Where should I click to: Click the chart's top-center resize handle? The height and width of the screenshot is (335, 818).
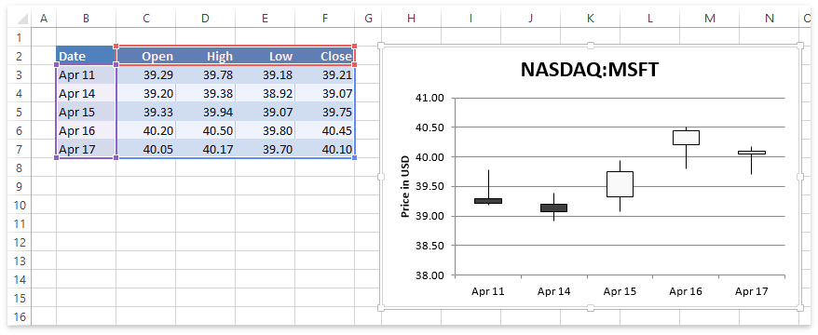point(591,46)
